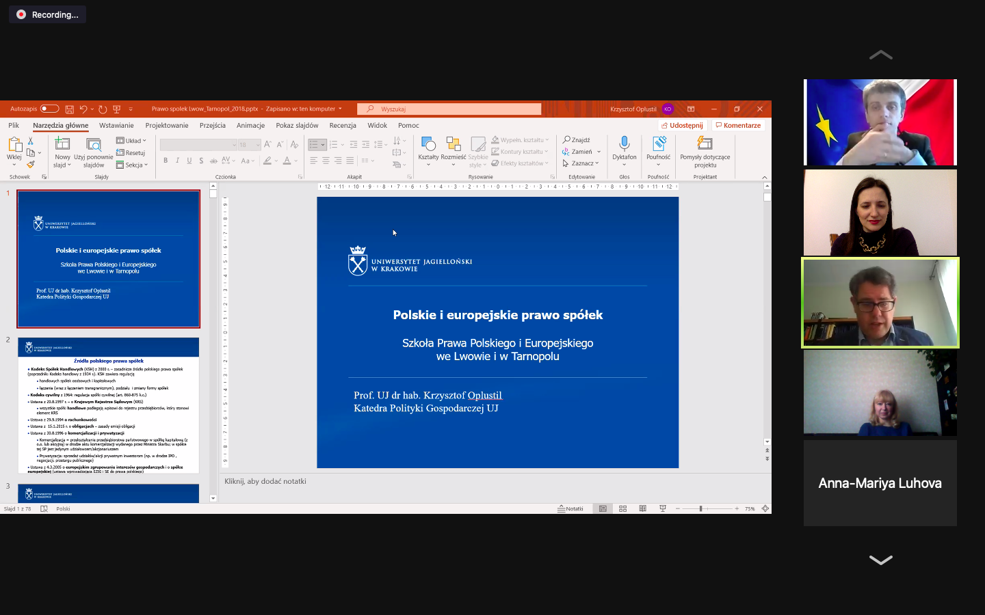
Task: Open the Projektowanie ribbon tab
Action: click(167, 126)
